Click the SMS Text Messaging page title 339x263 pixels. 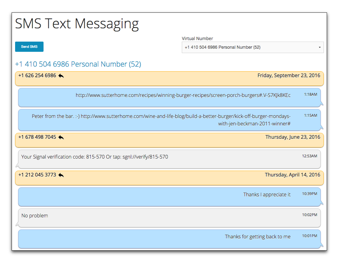click(77, 24)
